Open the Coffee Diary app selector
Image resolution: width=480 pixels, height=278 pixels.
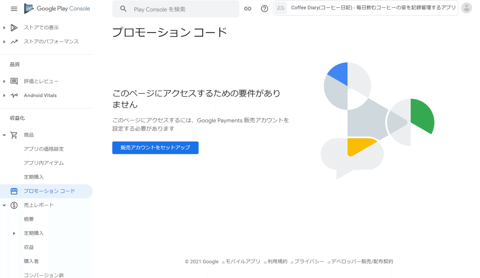pos(366,8)
